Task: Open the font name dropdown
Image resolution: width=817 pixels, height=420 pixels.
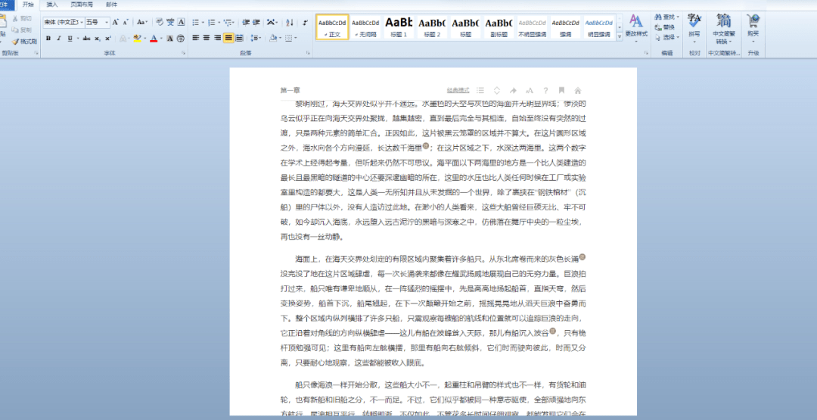Action: click(x=82, y=23)
